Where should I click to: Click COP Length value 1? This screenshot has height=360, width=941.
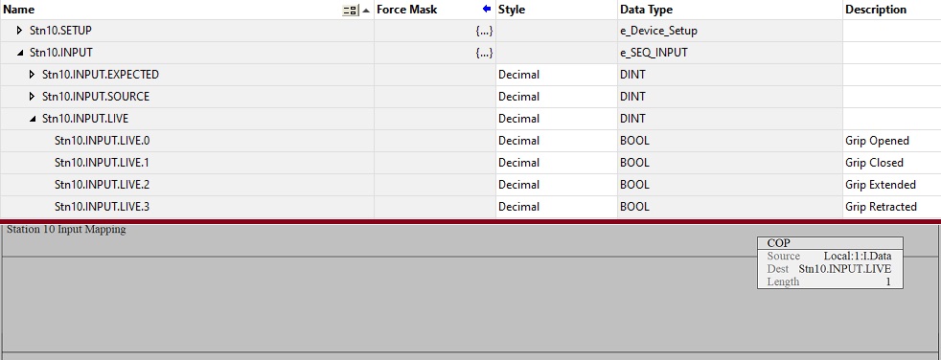point(888,281)
